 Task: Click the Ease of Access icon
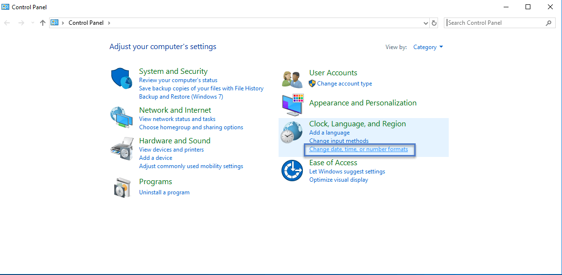click(x=293, y=171)
